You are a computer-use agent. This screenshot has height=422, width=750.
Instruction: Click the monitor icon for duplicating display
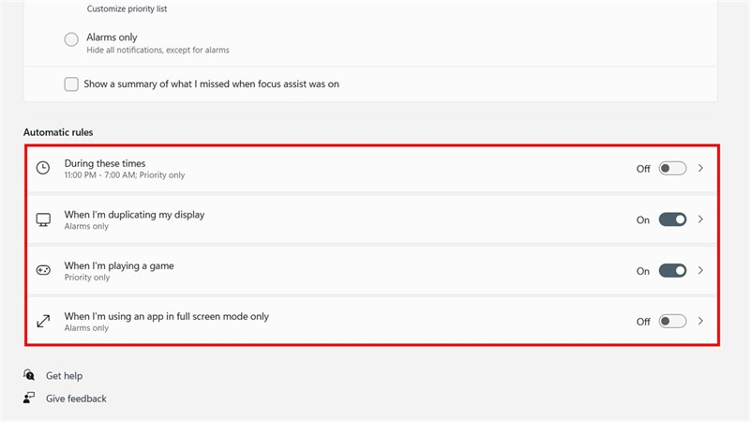[x=43, y=219]
